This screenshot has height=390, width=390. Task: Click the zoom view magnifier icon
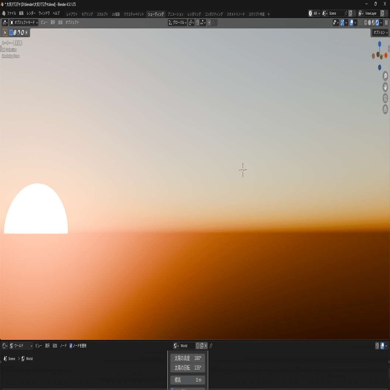click(x=385, y=76)
